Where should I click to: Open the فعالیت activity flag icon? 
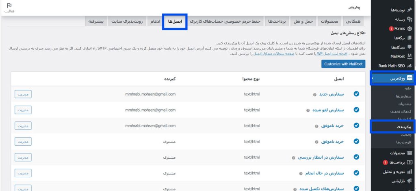[x=9, y=5]
